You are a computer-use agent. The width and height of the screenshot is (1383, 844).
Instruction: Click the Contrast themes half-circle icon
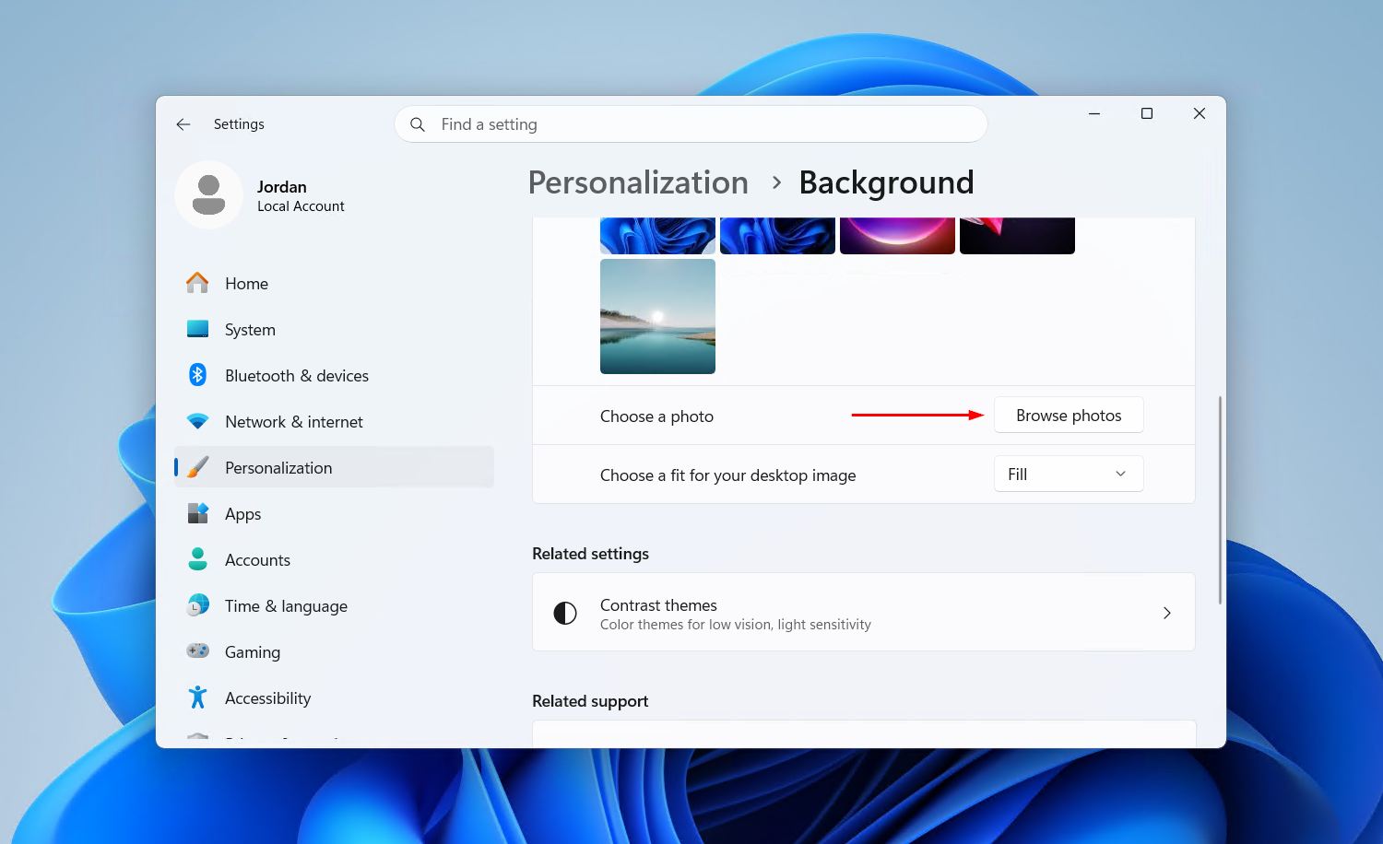565,613
